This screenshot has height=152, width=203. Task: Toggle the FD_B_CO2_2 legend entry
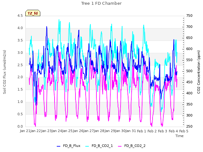[132, 146]
